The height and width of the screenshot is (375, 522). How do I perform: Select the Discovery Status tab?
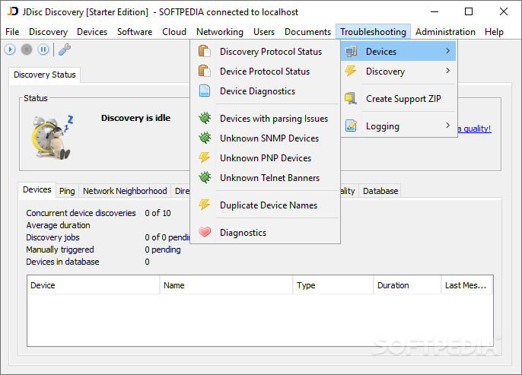(x=45, y=75)
